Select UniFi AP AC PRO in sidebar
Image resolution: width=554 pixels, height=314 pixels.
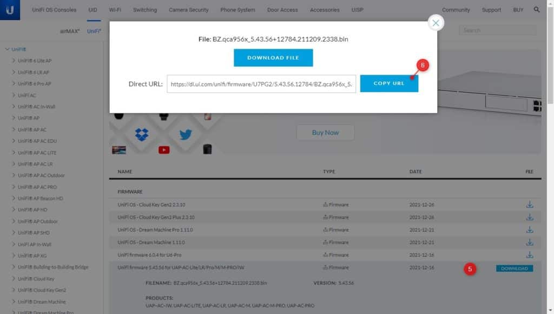37,187
